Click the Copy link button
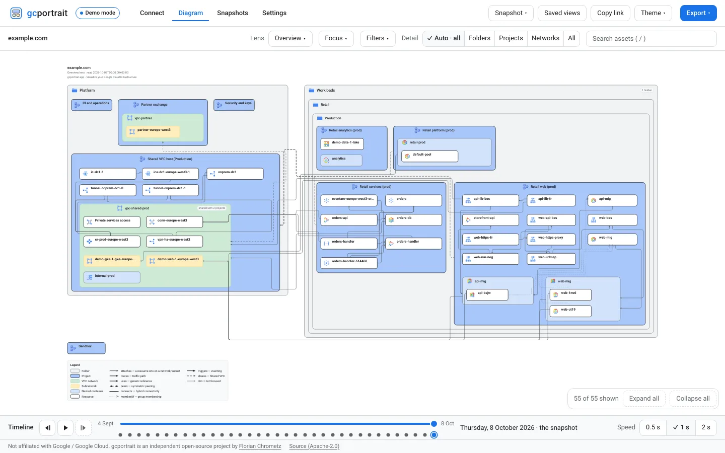This screenshot has width=725, height=453. 610,13
